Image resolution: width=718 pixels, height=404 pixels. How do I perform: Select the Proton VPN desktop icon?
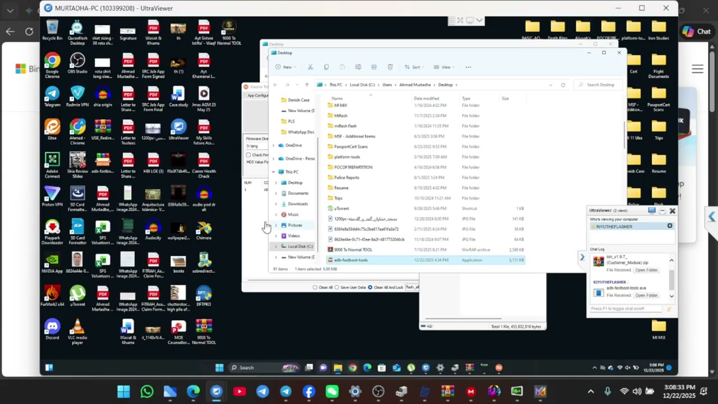click(x=52, y=197)
